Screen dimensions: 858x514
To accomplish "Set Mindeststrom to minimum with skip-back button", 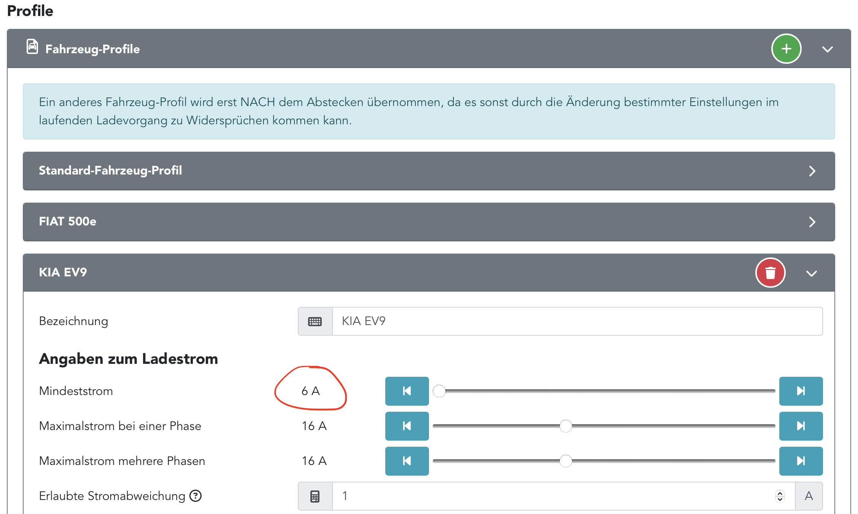I will (407, 391).
